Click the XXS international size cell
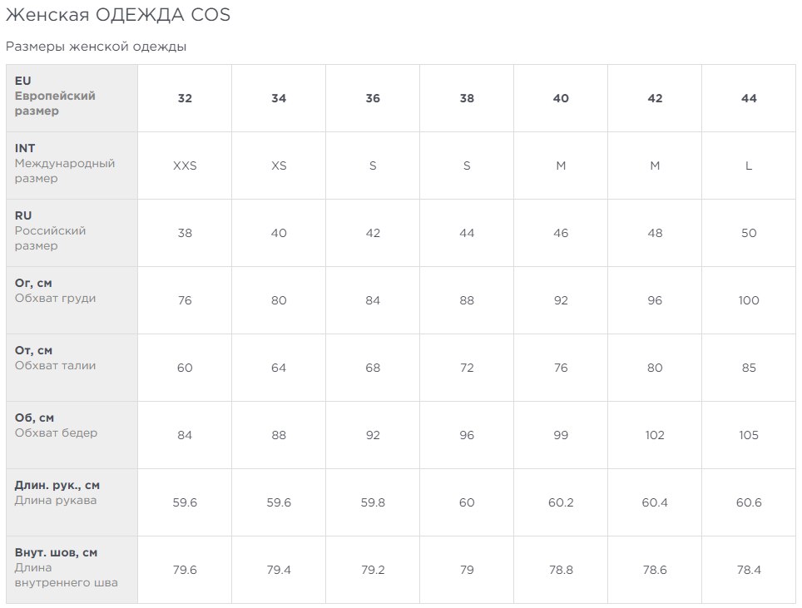The width and height of the screenshot is (802, 608). coord(185,166)
